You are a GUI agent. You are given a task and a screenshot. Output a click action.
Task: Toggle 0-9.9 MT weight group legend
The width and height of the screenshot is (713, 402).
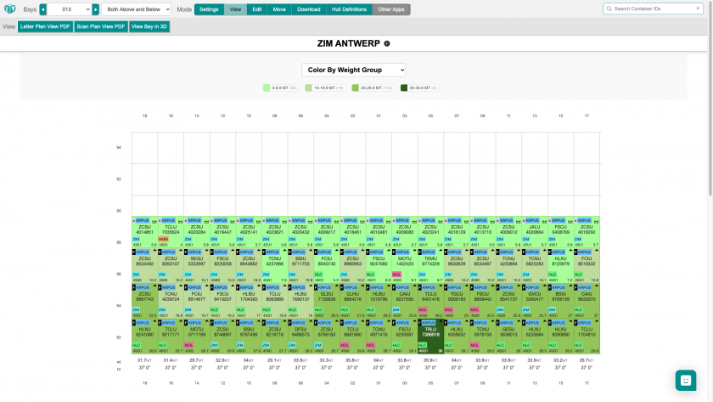pos(281,88)
